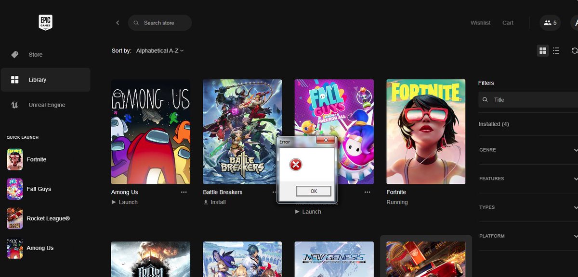Select the Among Us cover art
578x277 pixels.
pyautogui.click(x=151, y=132)
